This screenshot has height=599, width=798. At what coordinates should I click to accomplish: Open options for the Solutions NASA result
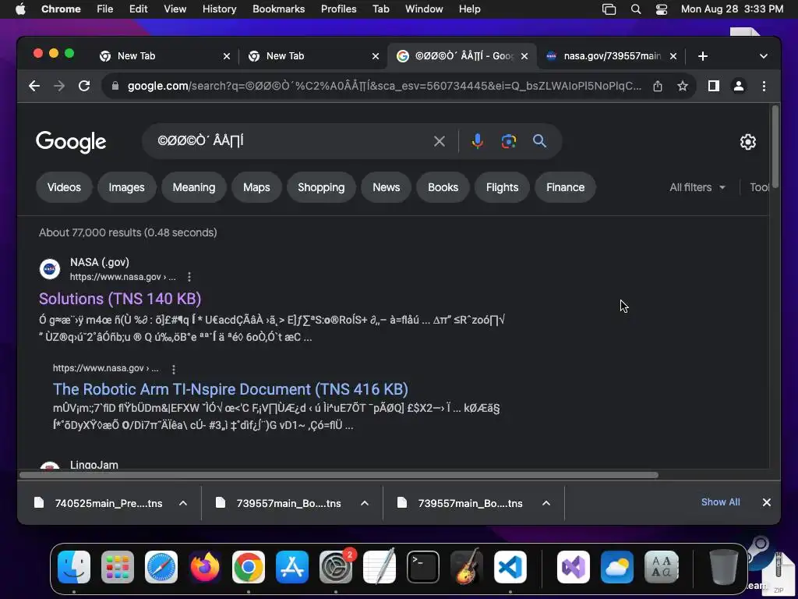coord(189,277)
